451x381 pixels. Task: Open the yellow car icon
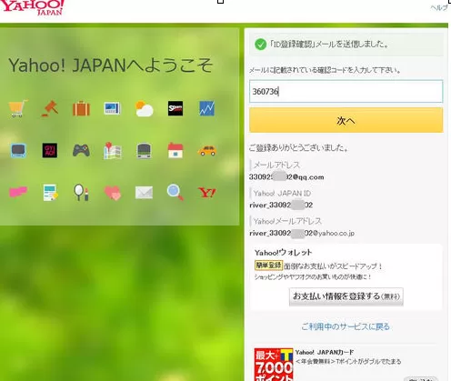point(207,150)
